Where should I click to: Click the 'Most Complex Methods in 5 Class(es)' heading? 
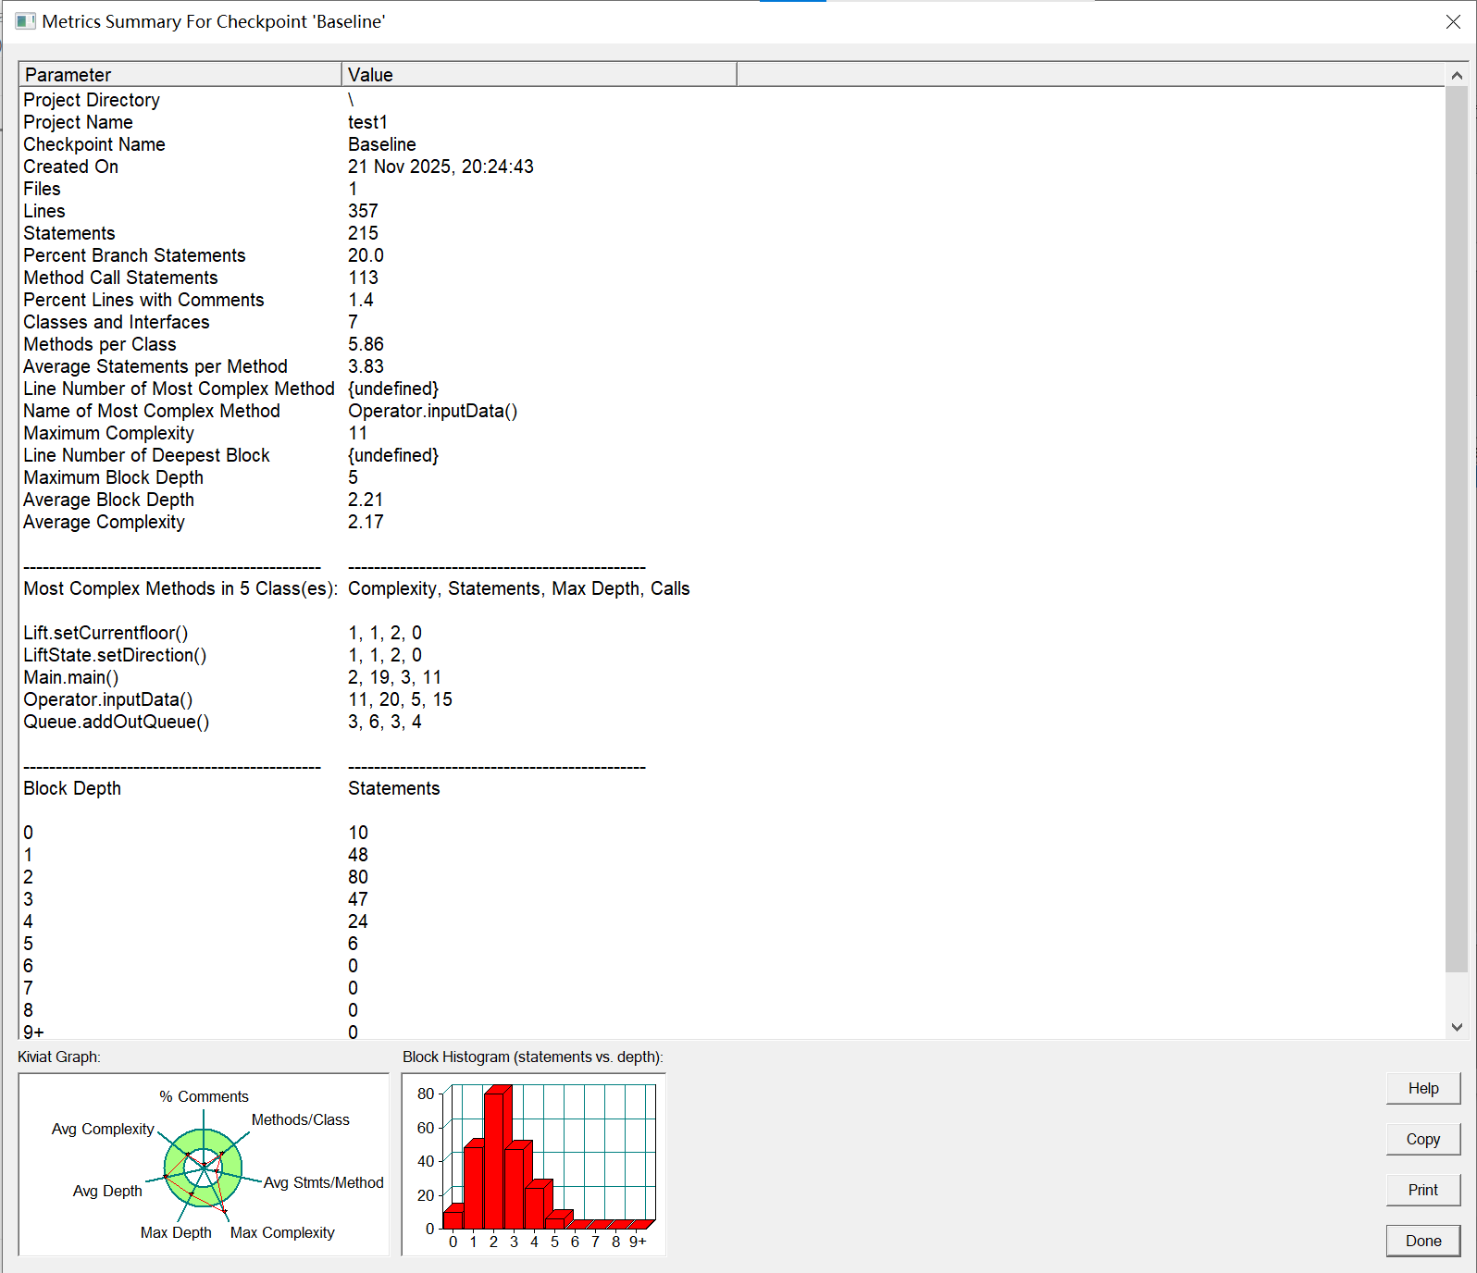pos(180,588)
